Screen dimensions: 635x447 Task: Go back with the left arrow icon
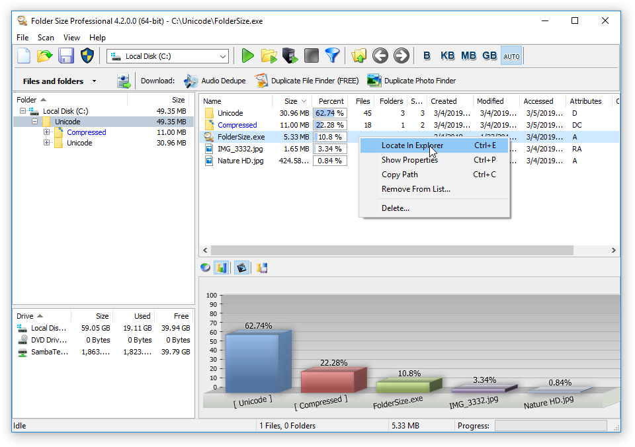tap(380, 56)
